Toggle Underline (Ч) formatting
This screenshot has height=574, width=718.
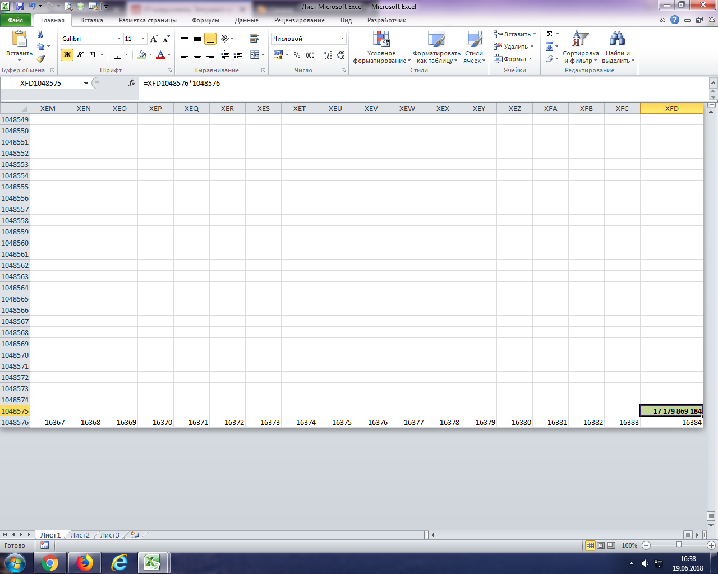pyautogui.click(x=93, y=55)
